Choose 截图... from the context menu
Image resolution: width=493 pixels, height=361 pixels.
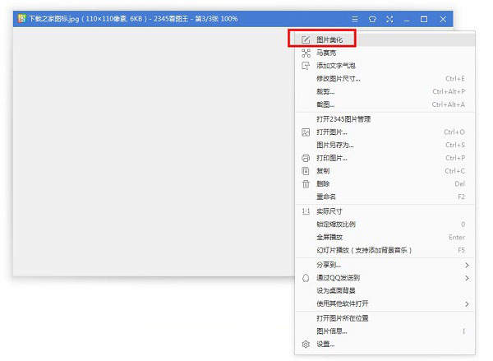(x=385, y=104)
